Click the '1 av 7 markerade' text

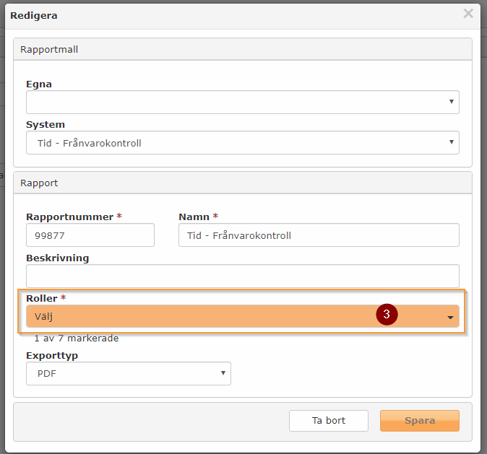pos(77,338)
